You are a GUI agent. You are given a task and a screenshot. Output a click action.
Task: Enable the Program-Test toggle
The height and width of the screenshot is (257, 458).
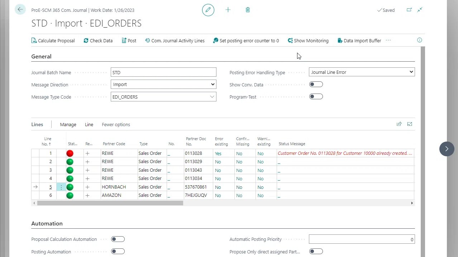tap(316, 97)
